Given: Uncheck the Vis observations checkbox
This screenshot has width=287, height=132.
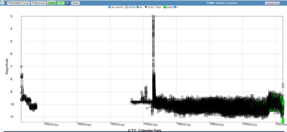Looking at the screenshot, I should click(138, 7).
